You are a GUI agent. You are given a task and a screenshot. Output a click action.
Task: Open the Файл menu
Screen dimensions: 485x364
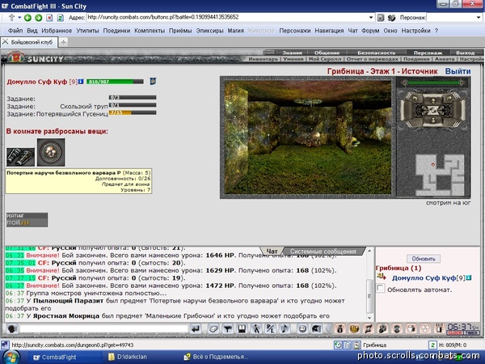[x=15, y=31]
